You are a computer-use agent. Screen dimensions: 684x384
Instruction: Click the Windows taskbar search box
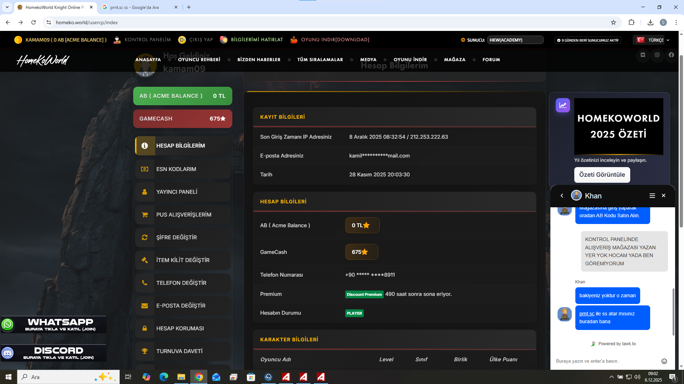68,377
